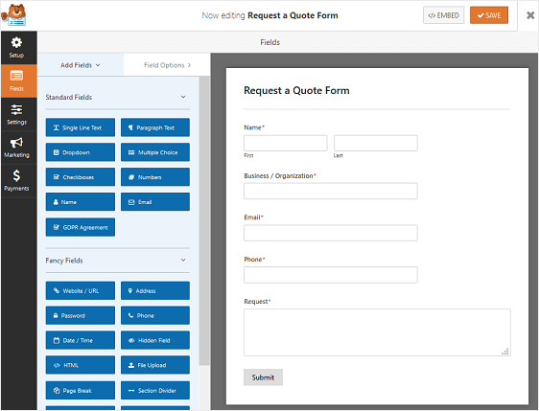Switch to the Field Options tab
The height and width of the screenshot is (411, 539).
point(167,65)
